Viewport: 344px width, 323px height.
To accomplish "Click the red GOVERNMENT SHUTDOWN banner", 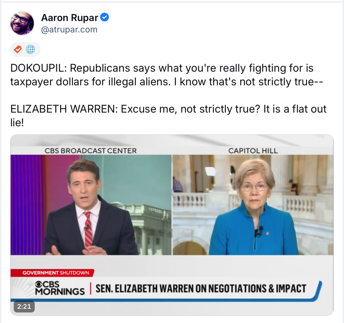I will [52, 273].
